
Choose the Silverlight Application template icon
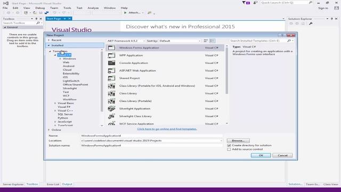coord(111,109)
